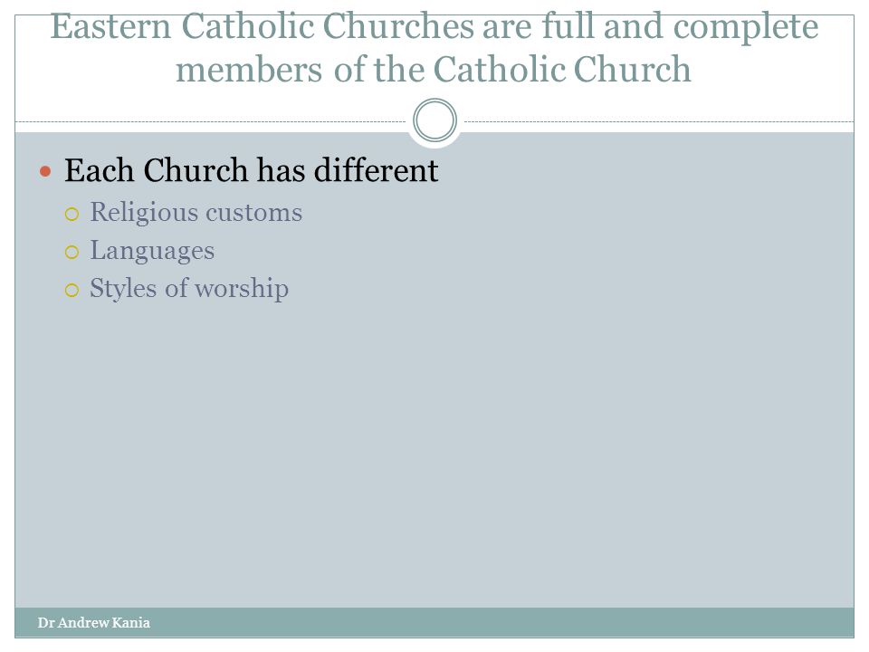869x652 pixels.
Task: Click the slide title about Eastern Catholic Churches
Action: (x=434, y=48)
